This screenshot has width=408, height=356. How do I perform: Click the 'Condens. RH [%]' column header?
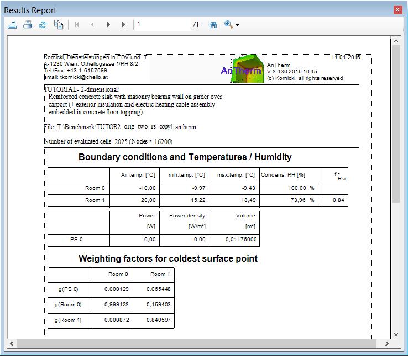point(283,175)
